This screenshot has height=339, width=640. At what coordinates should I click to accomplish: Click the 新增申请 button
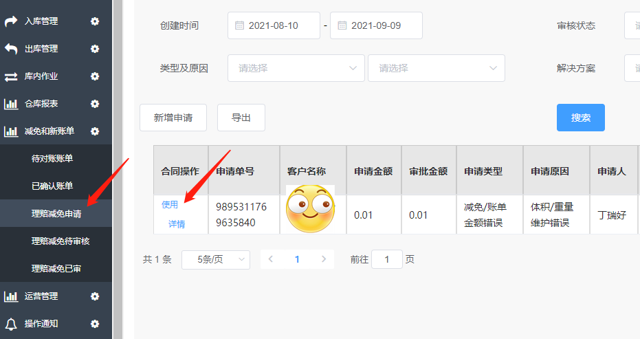point(173,118)
